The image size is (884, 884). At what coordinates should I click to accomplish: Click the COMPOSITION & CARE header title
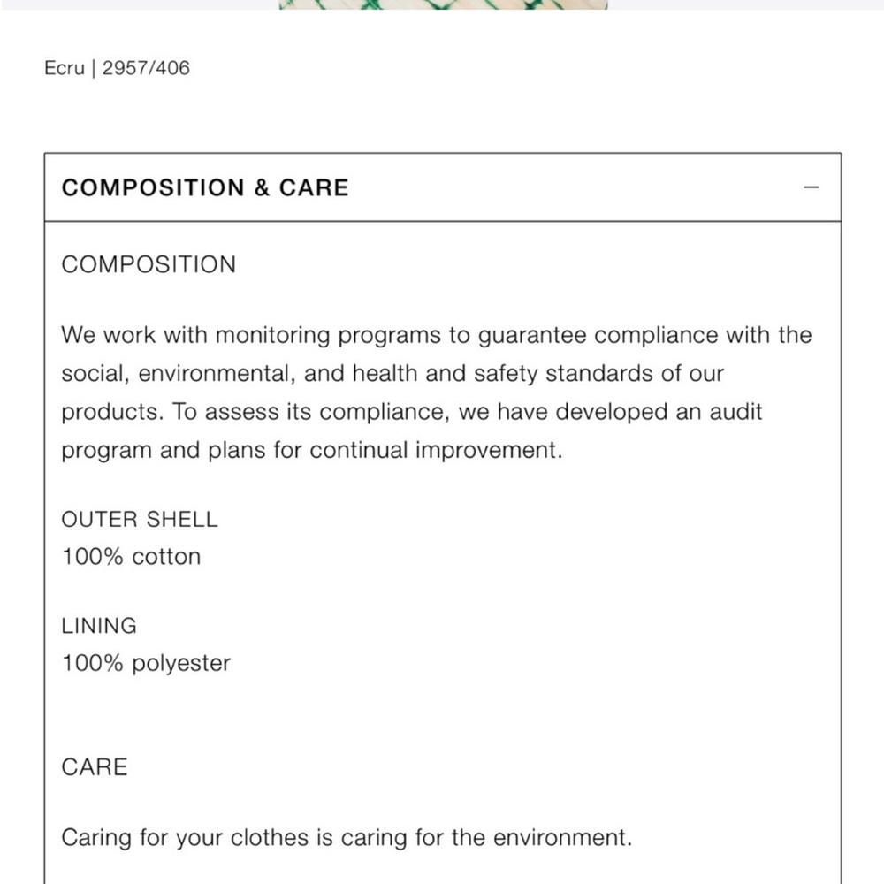205,187
